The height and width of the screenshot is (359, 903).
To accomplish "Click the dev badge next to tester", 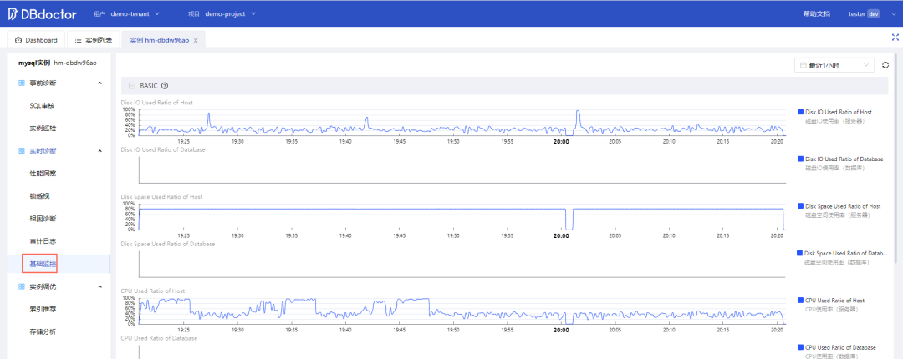I will [874, 14].
